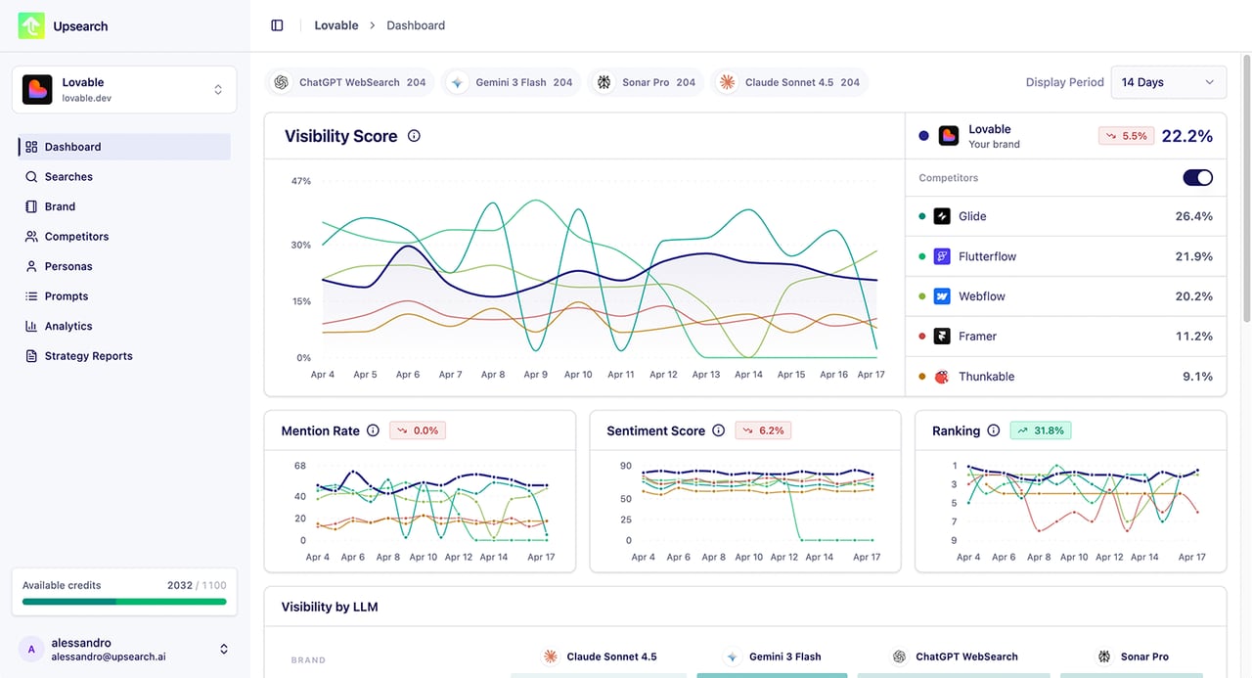Toggle the Competitors switch off

point(1197,178)
